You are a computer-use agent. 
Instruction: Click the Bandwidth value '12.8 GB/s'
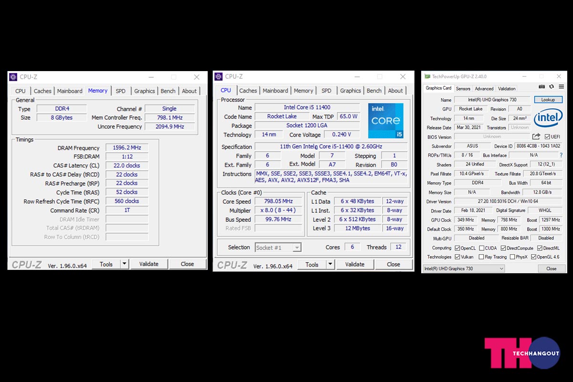coord(543,192)
